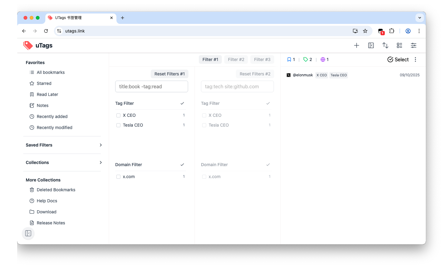
Task: Collapse sidebar with bottom-left panel button
Action: 28,234
